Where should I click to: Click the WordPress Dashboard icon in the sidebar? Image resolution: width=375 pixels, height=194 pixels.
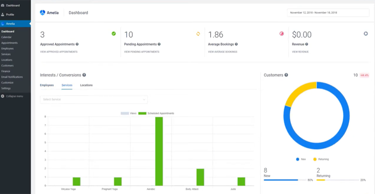(2, 5)
